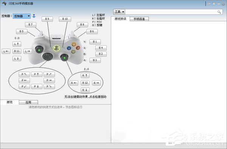Viewport: 227px width, 149px height.
Task: Click the P down arrow POV button
Action: (x=37, y=86)
